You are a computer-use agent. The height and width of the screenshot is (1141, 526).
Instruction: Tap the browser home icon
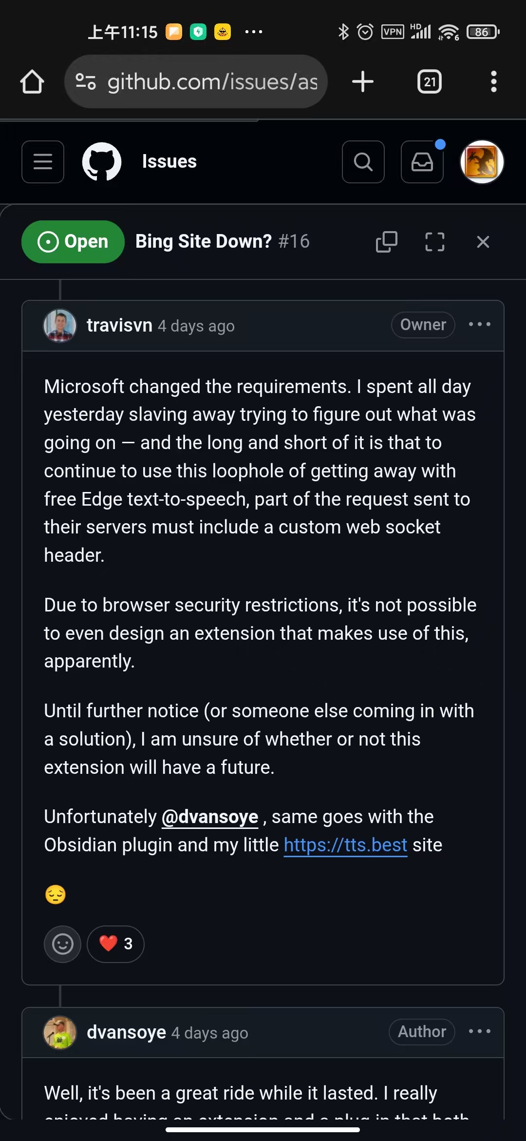tap(32, 81)
